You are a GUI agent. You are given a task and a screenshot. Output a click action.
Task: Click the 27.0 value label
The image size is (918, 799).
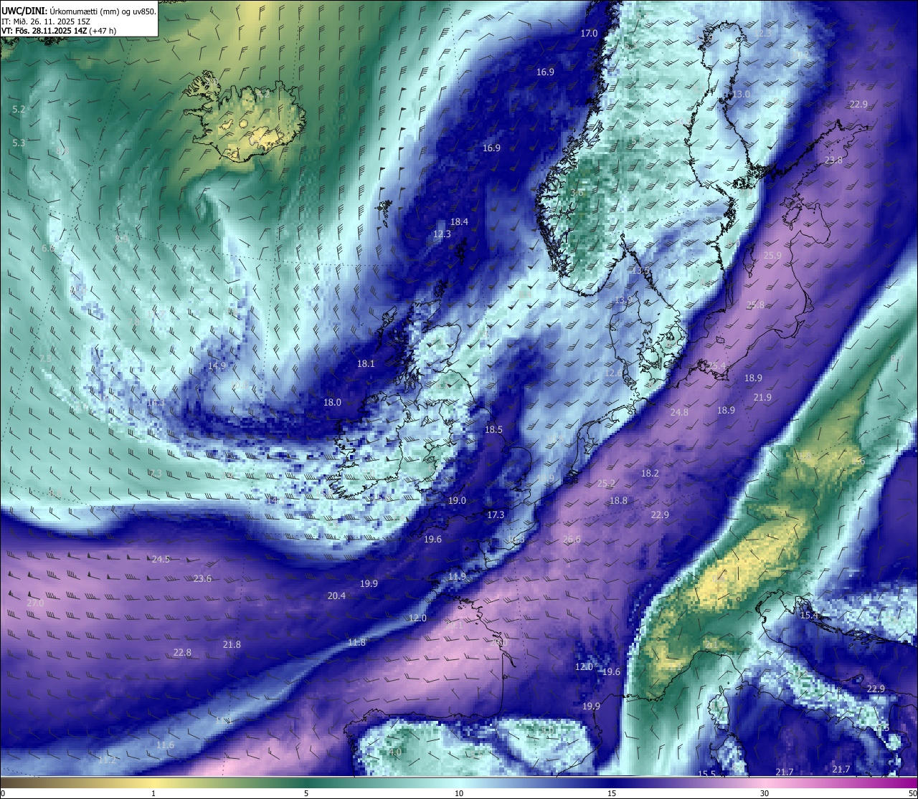(x=35, y=603)
